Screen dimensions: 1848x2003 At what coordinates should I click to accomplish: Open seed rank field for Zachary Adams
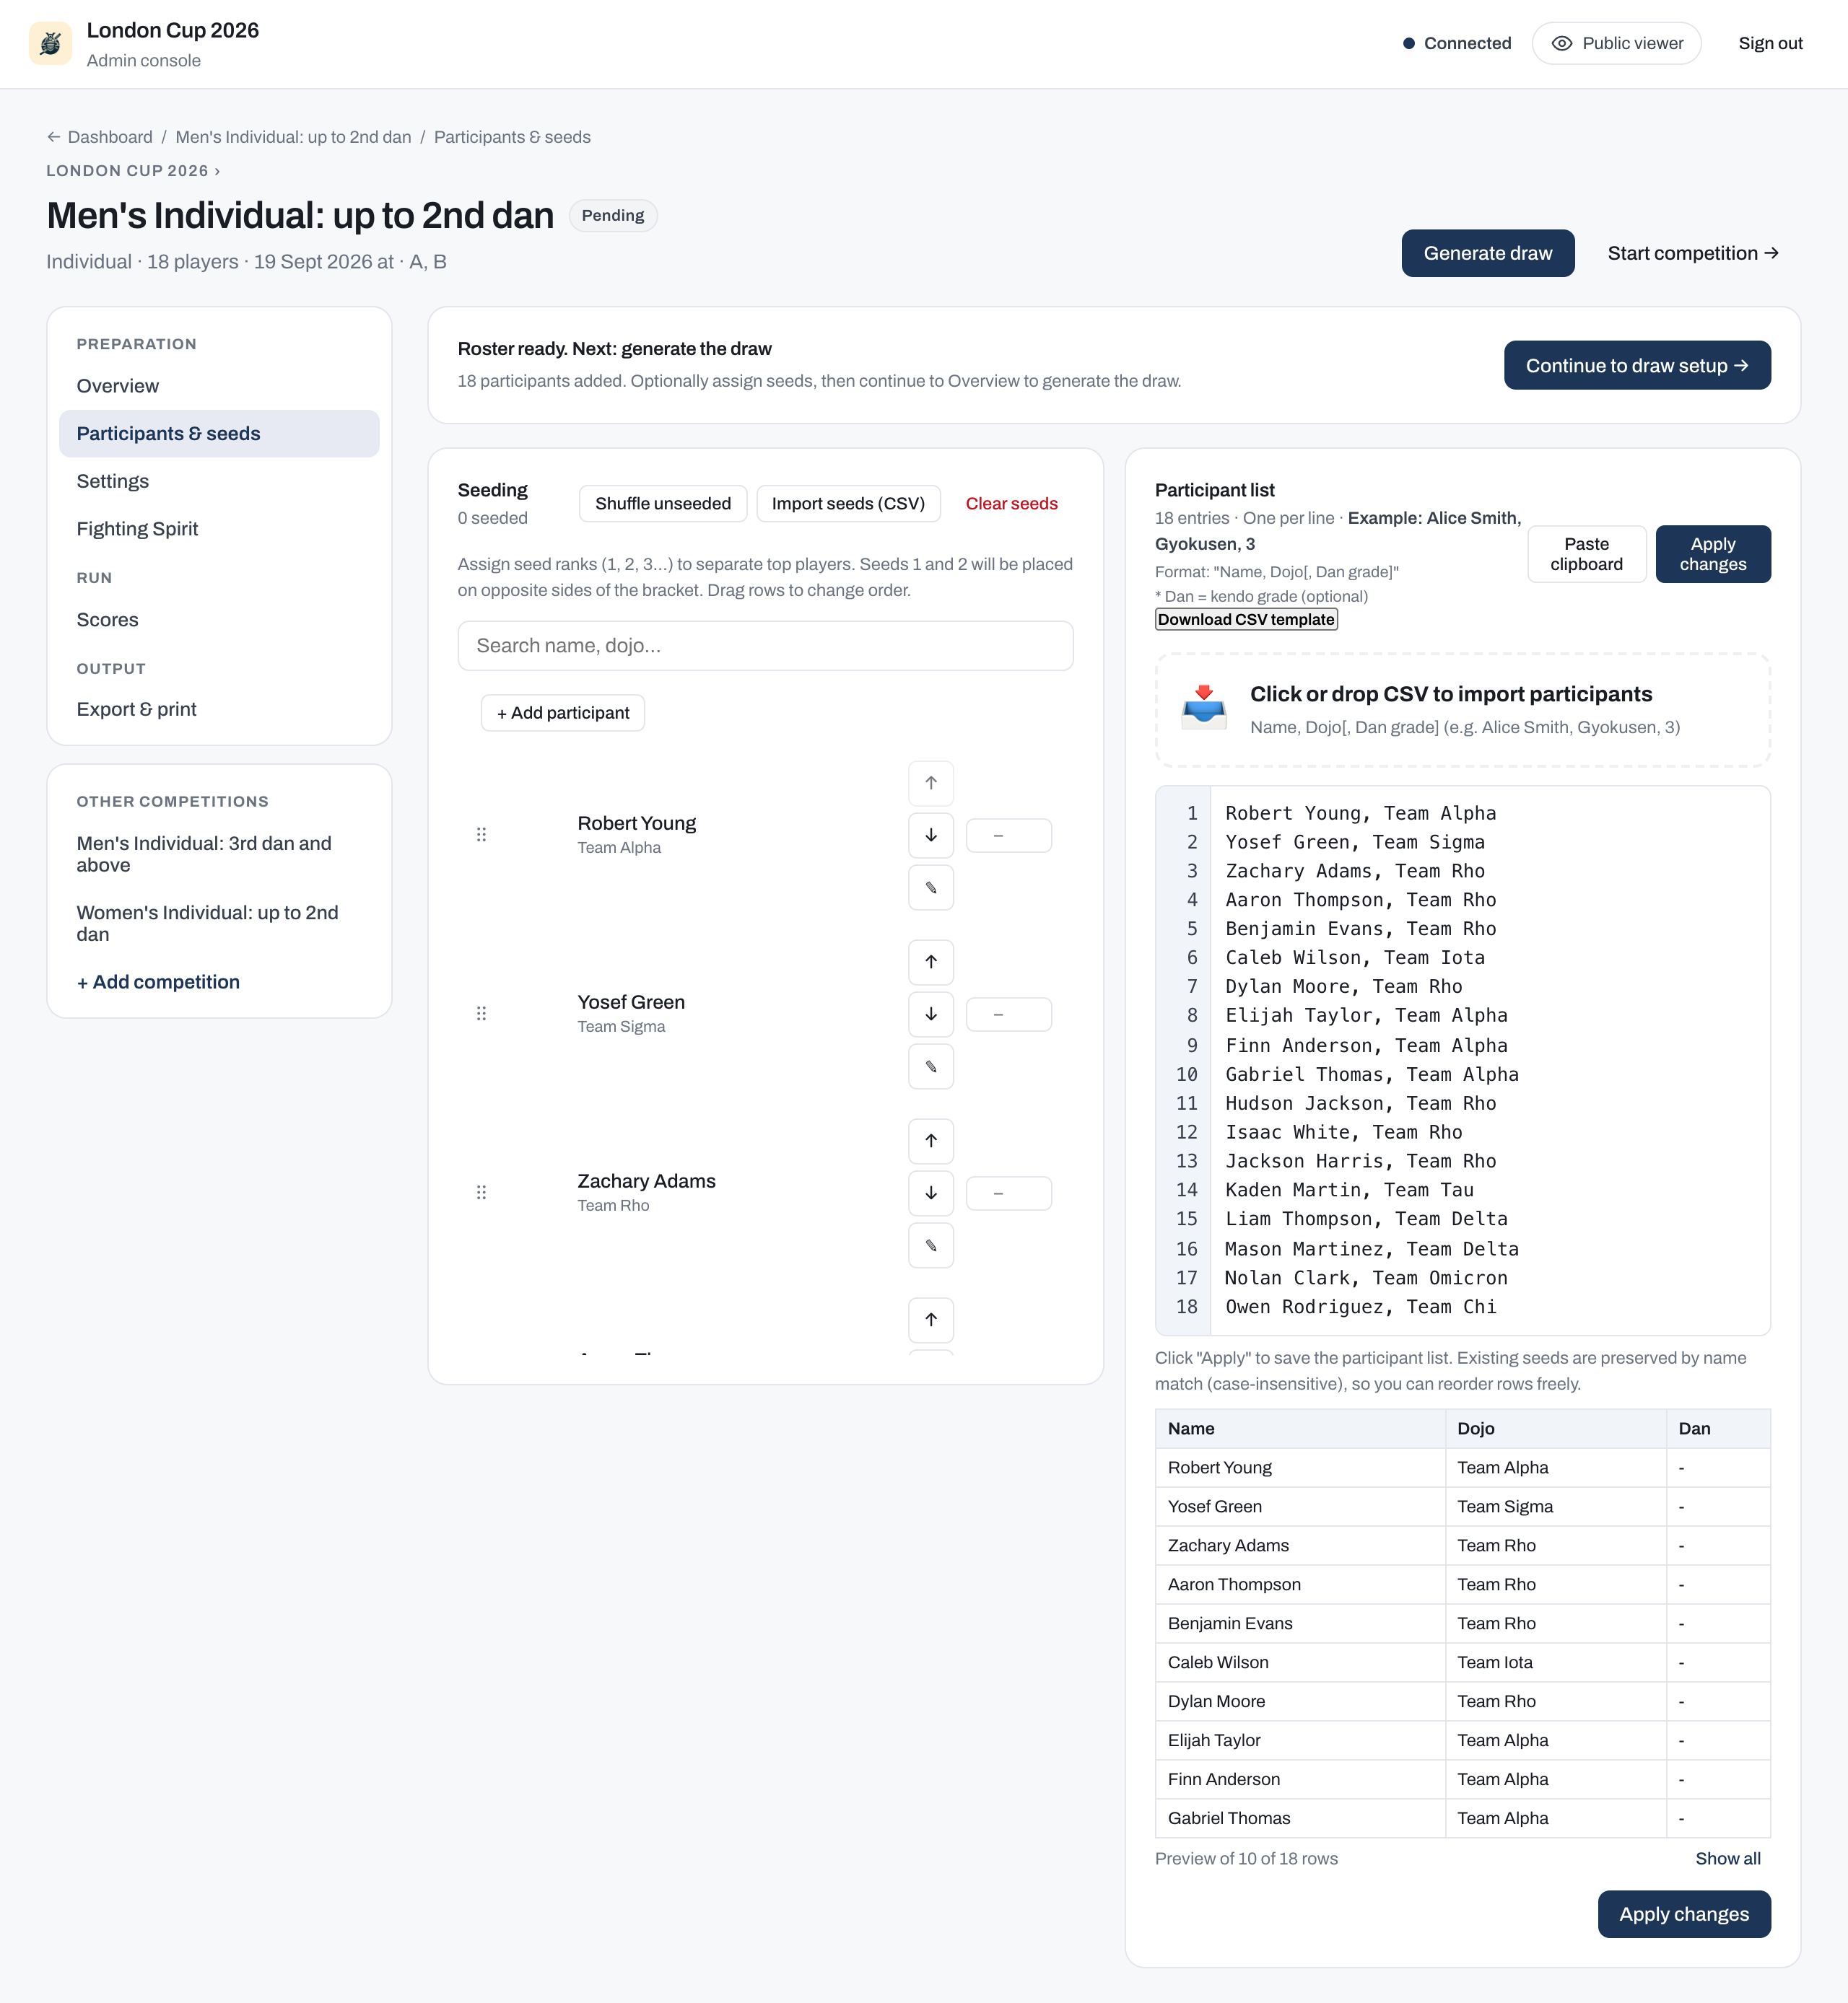point(1008,1193)
